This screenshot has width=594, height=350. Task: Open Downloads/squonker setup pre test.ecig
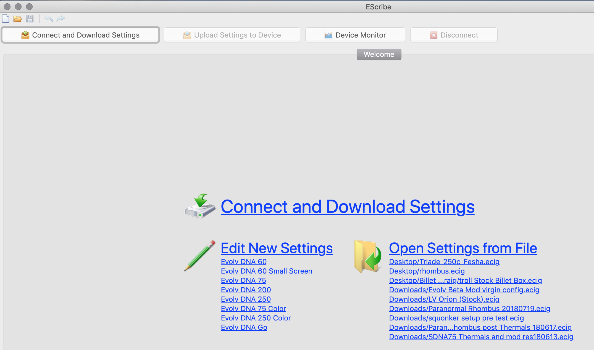point(456,318)
